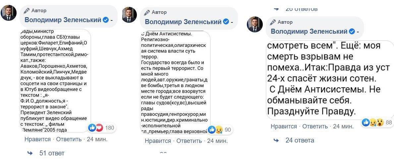The height and width of the screenshot is (163, 394).
Task: Expand the 24 ответа replies thread
Action: pyautogui.click(x=300, y=140)
